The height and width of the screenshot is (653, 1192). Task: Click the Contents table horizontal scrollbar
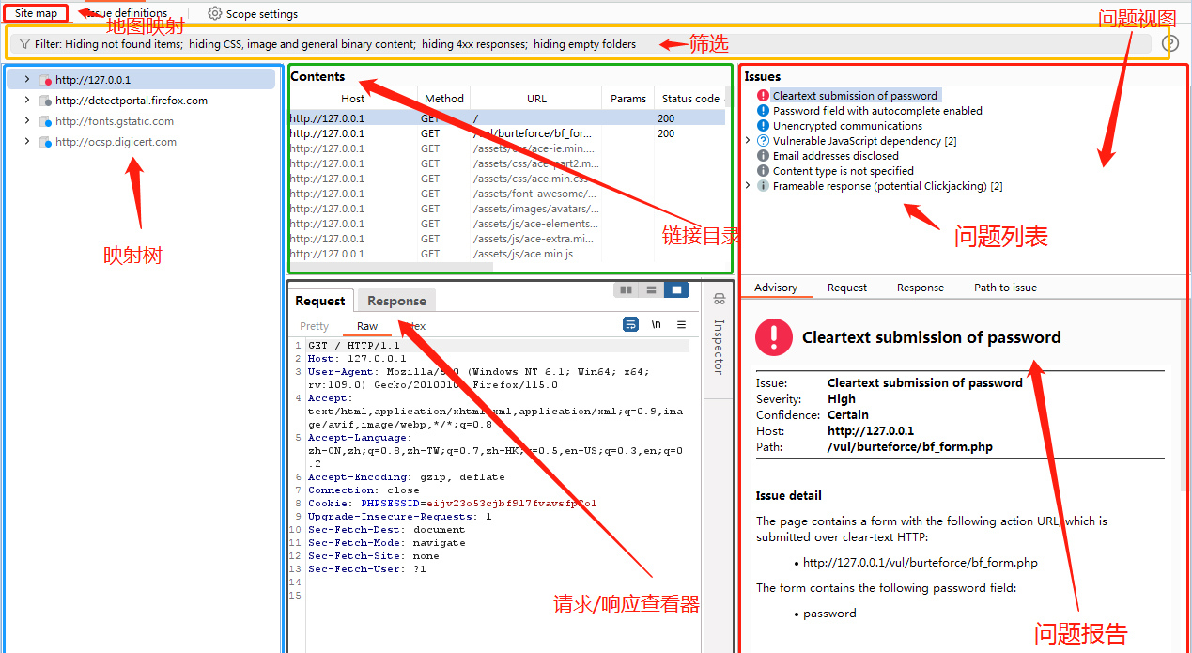tap(390, 267)
